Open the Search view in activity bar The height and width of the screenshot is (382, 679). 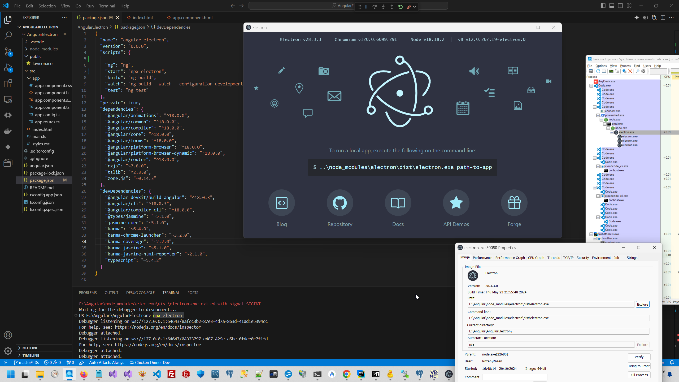8,35
